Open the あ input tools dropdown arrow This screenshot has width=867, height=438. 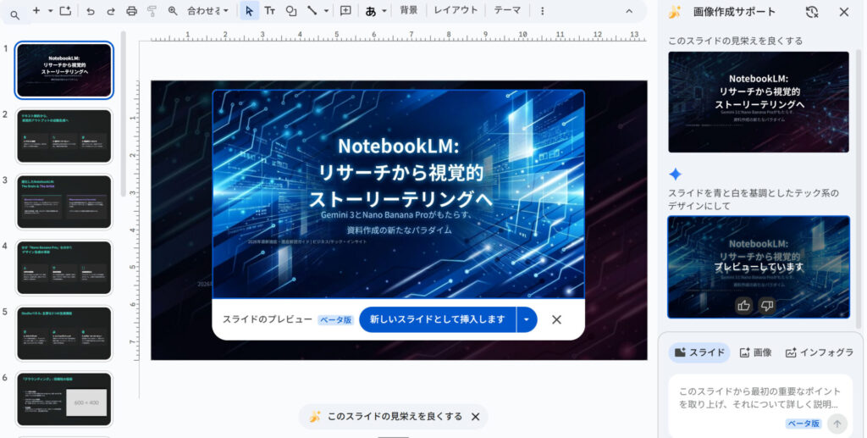click(x=384, y=10)
